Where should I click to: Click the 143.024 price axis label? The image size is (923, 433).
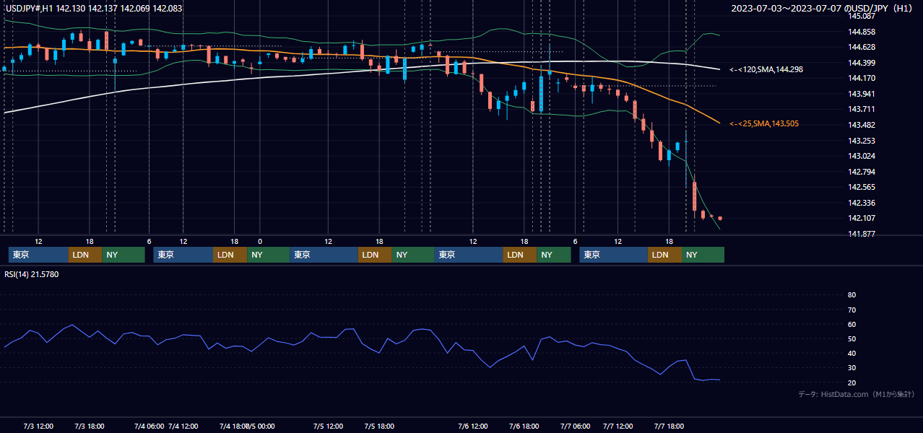pyautogui.click(x=861, y=156)
